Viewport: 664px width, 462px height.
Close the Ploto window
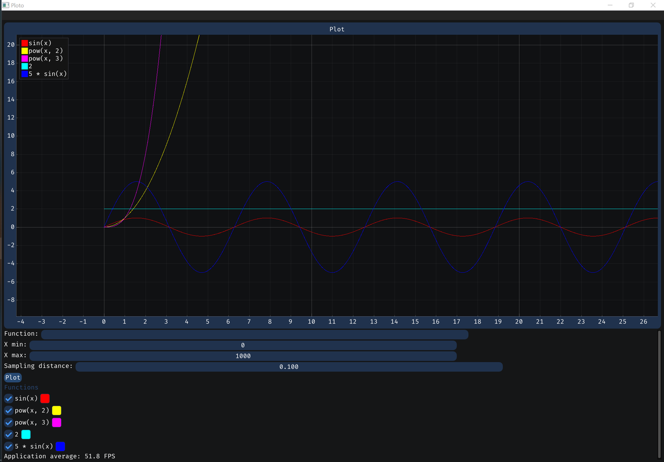pyautogui.click(x=652, y=5)
